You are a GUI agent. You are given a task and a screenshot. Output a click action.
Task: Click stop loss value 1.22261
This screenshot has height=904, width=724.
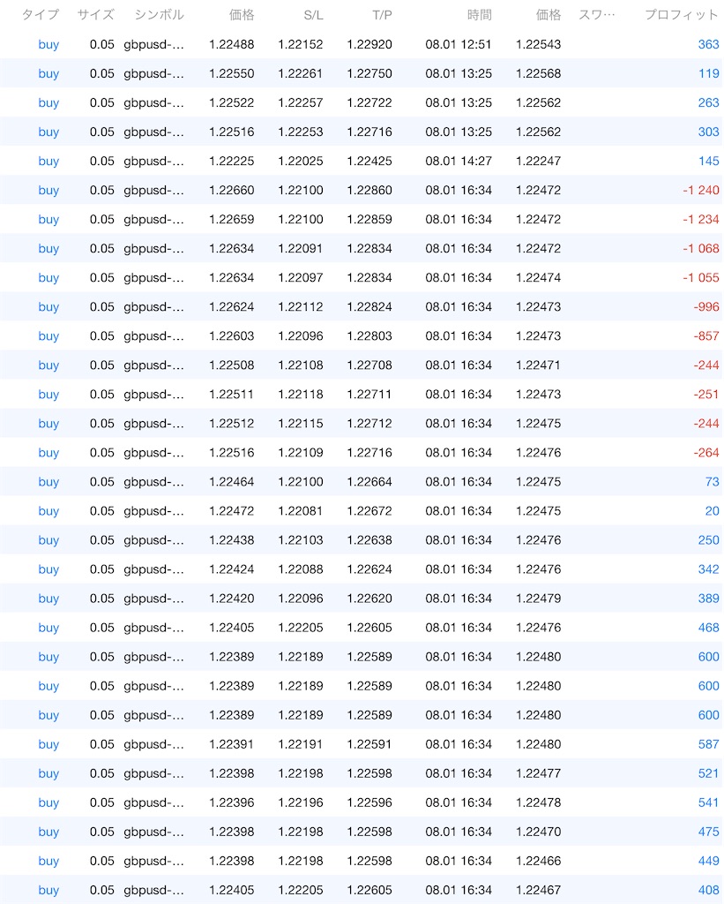(x=301, y=74)
